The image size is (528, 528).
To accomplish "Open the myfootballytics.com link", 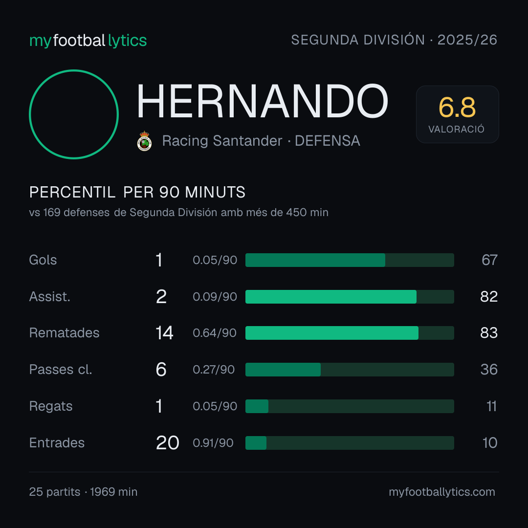I will [x=442, y=492].
